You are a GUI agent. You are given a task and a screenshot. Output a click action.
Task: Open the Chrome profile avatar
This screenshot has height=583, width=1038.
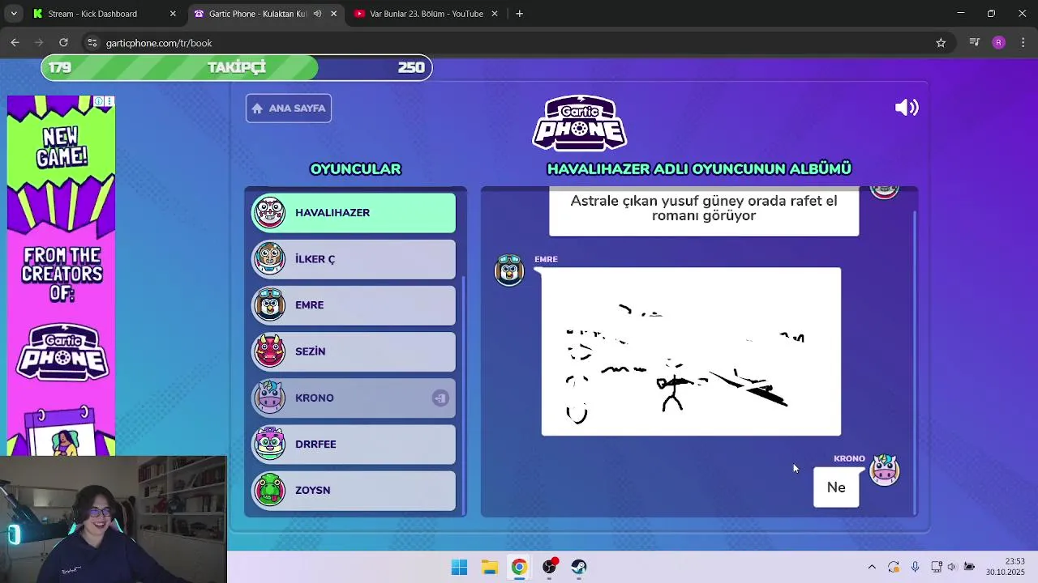pyautogui.click(x=998, y=43)
